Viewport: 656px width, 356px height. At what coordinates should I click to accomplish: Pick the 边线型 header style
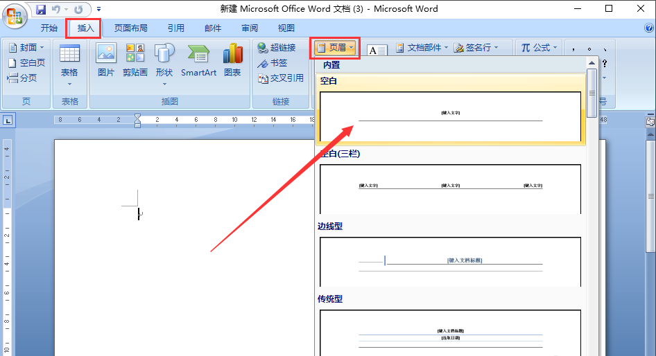451,262
